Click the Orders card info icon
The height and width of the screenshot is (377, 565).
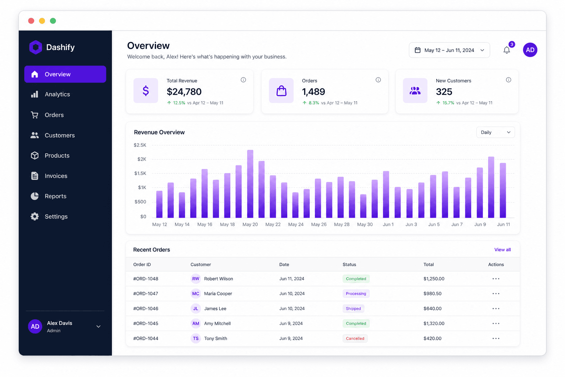378,80
